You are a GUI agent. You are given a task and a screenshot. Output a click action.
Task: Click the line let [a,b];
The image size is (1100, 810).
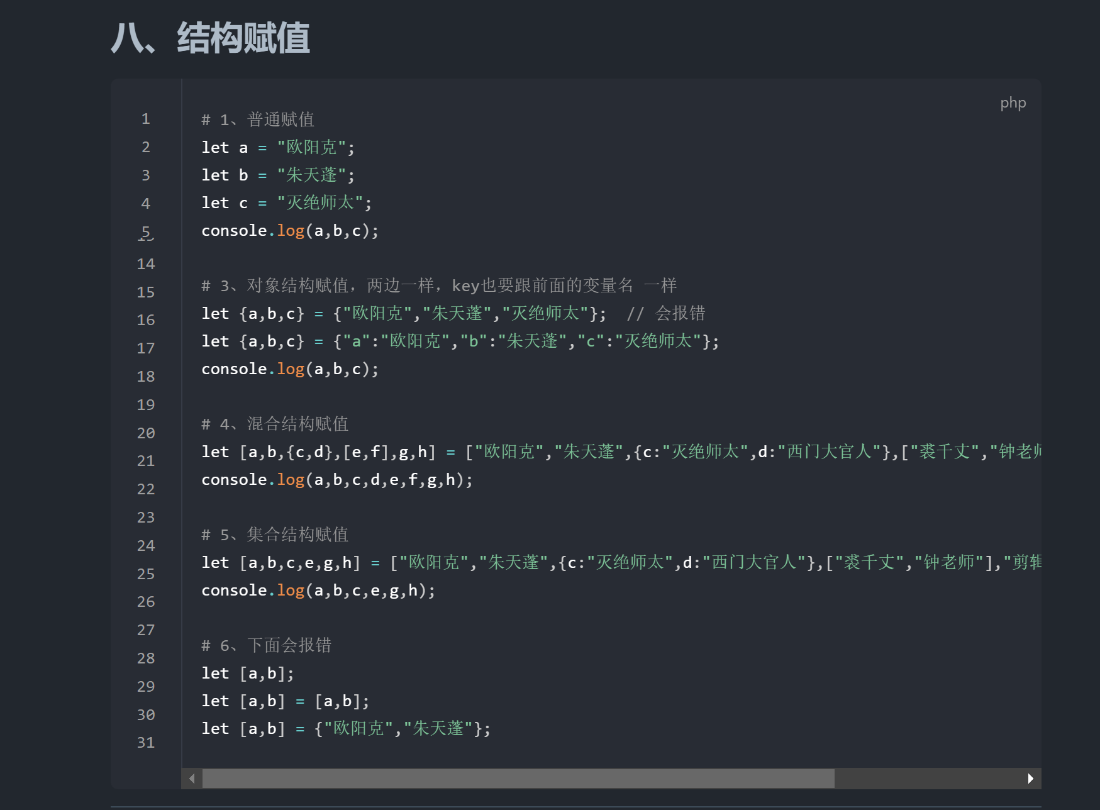coord(248,674)
